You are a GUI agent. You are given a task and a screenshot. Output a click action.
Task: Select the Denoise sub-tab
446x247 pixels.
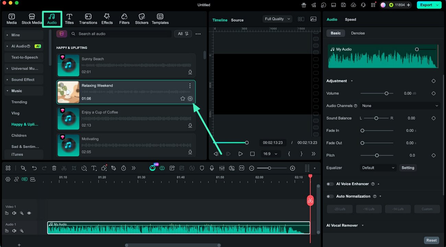[358, 33]
